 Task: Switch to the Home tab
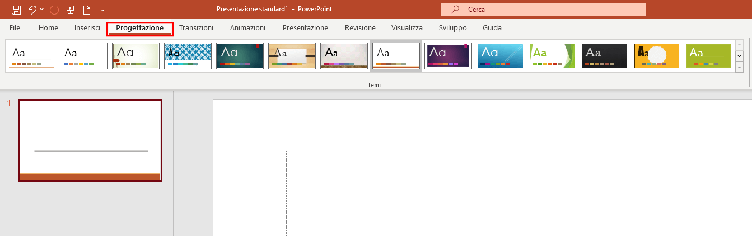pos(48,28)
